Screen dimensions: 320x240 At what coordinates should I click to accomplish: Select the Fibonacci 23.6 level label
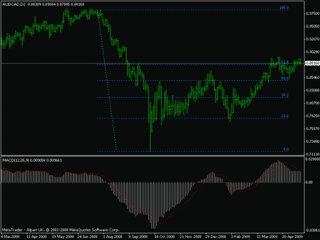tap(285, 116)
